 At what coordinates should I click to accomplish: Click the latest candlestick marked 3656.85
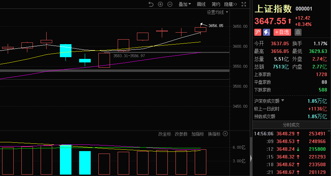[x=201, y=30]
